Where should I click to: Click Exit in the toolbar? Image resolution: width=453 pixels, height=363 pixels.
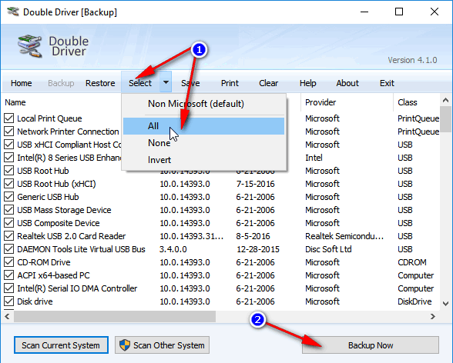coord(387,83)
